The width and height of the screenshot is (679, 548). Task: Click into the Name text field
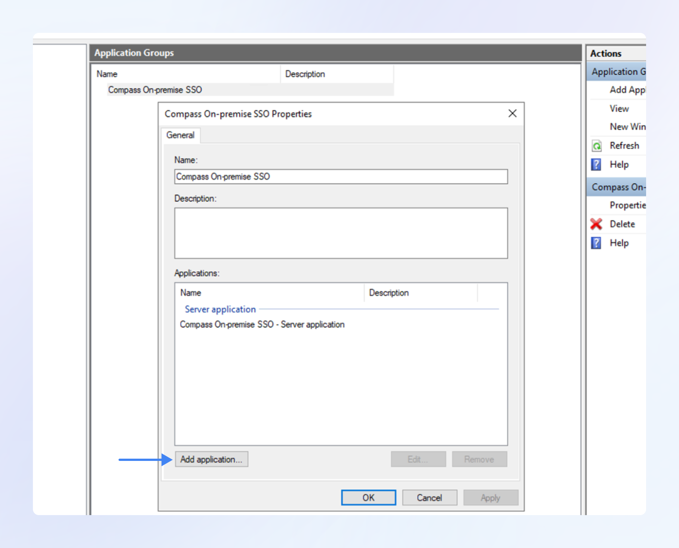[x=341, y=176]
